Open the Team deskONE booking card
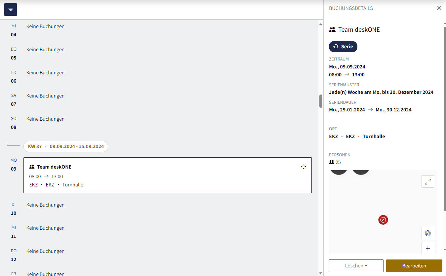The height and width of the screenshot is (276, 446). (168, 175)
